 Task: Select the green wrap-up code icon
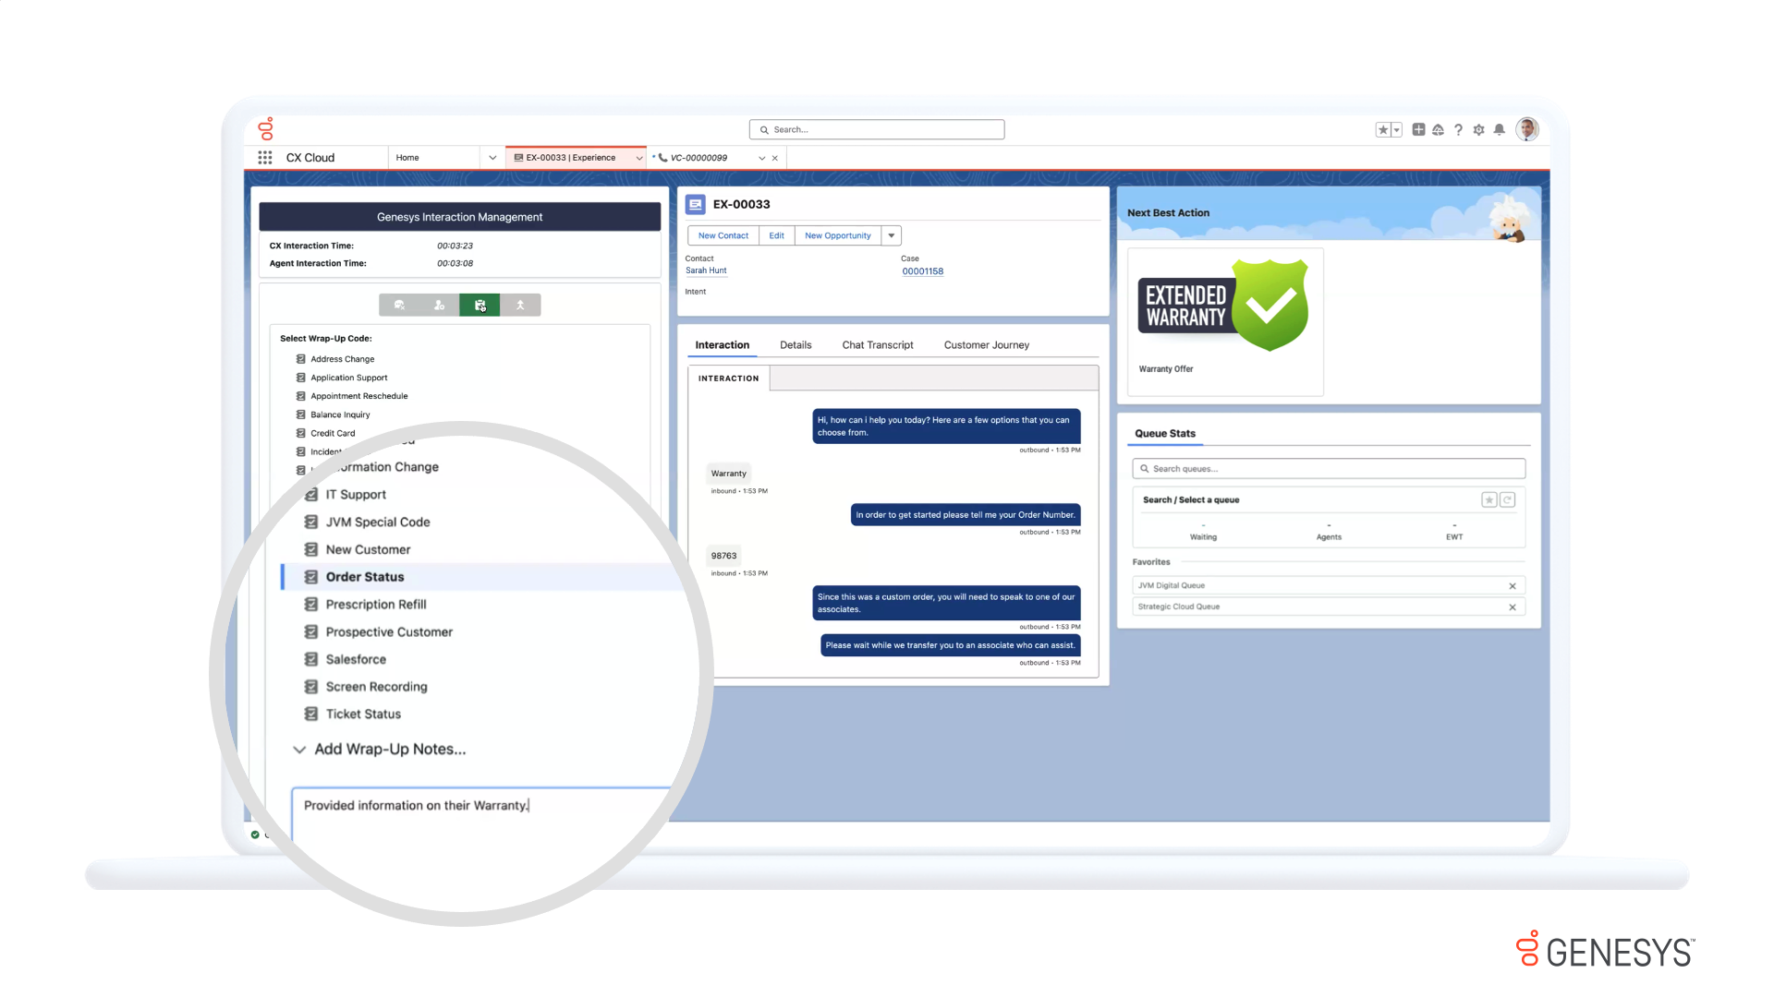480,306
